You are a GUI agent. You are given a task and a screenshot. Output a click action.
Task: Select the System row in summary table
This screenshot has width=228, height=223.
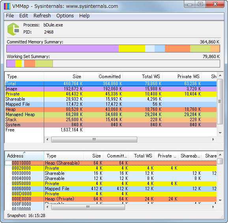(111, 125)
